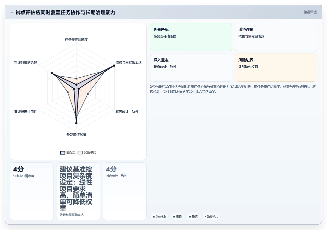Select the 进度 chip
Viewport: 327px width, 230px height.
tap(193, 216)
